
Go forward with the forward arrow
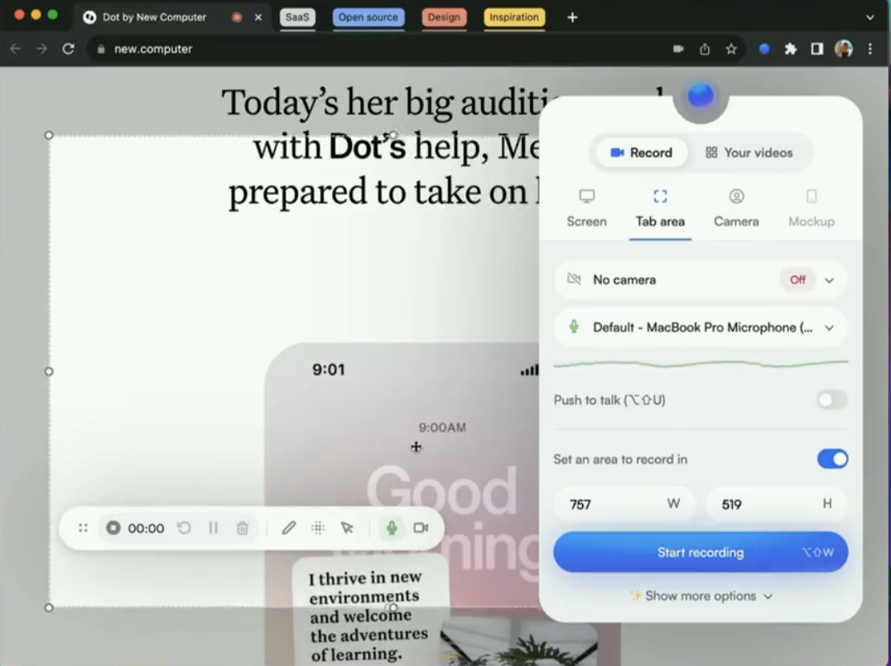[x=41, y=49]
